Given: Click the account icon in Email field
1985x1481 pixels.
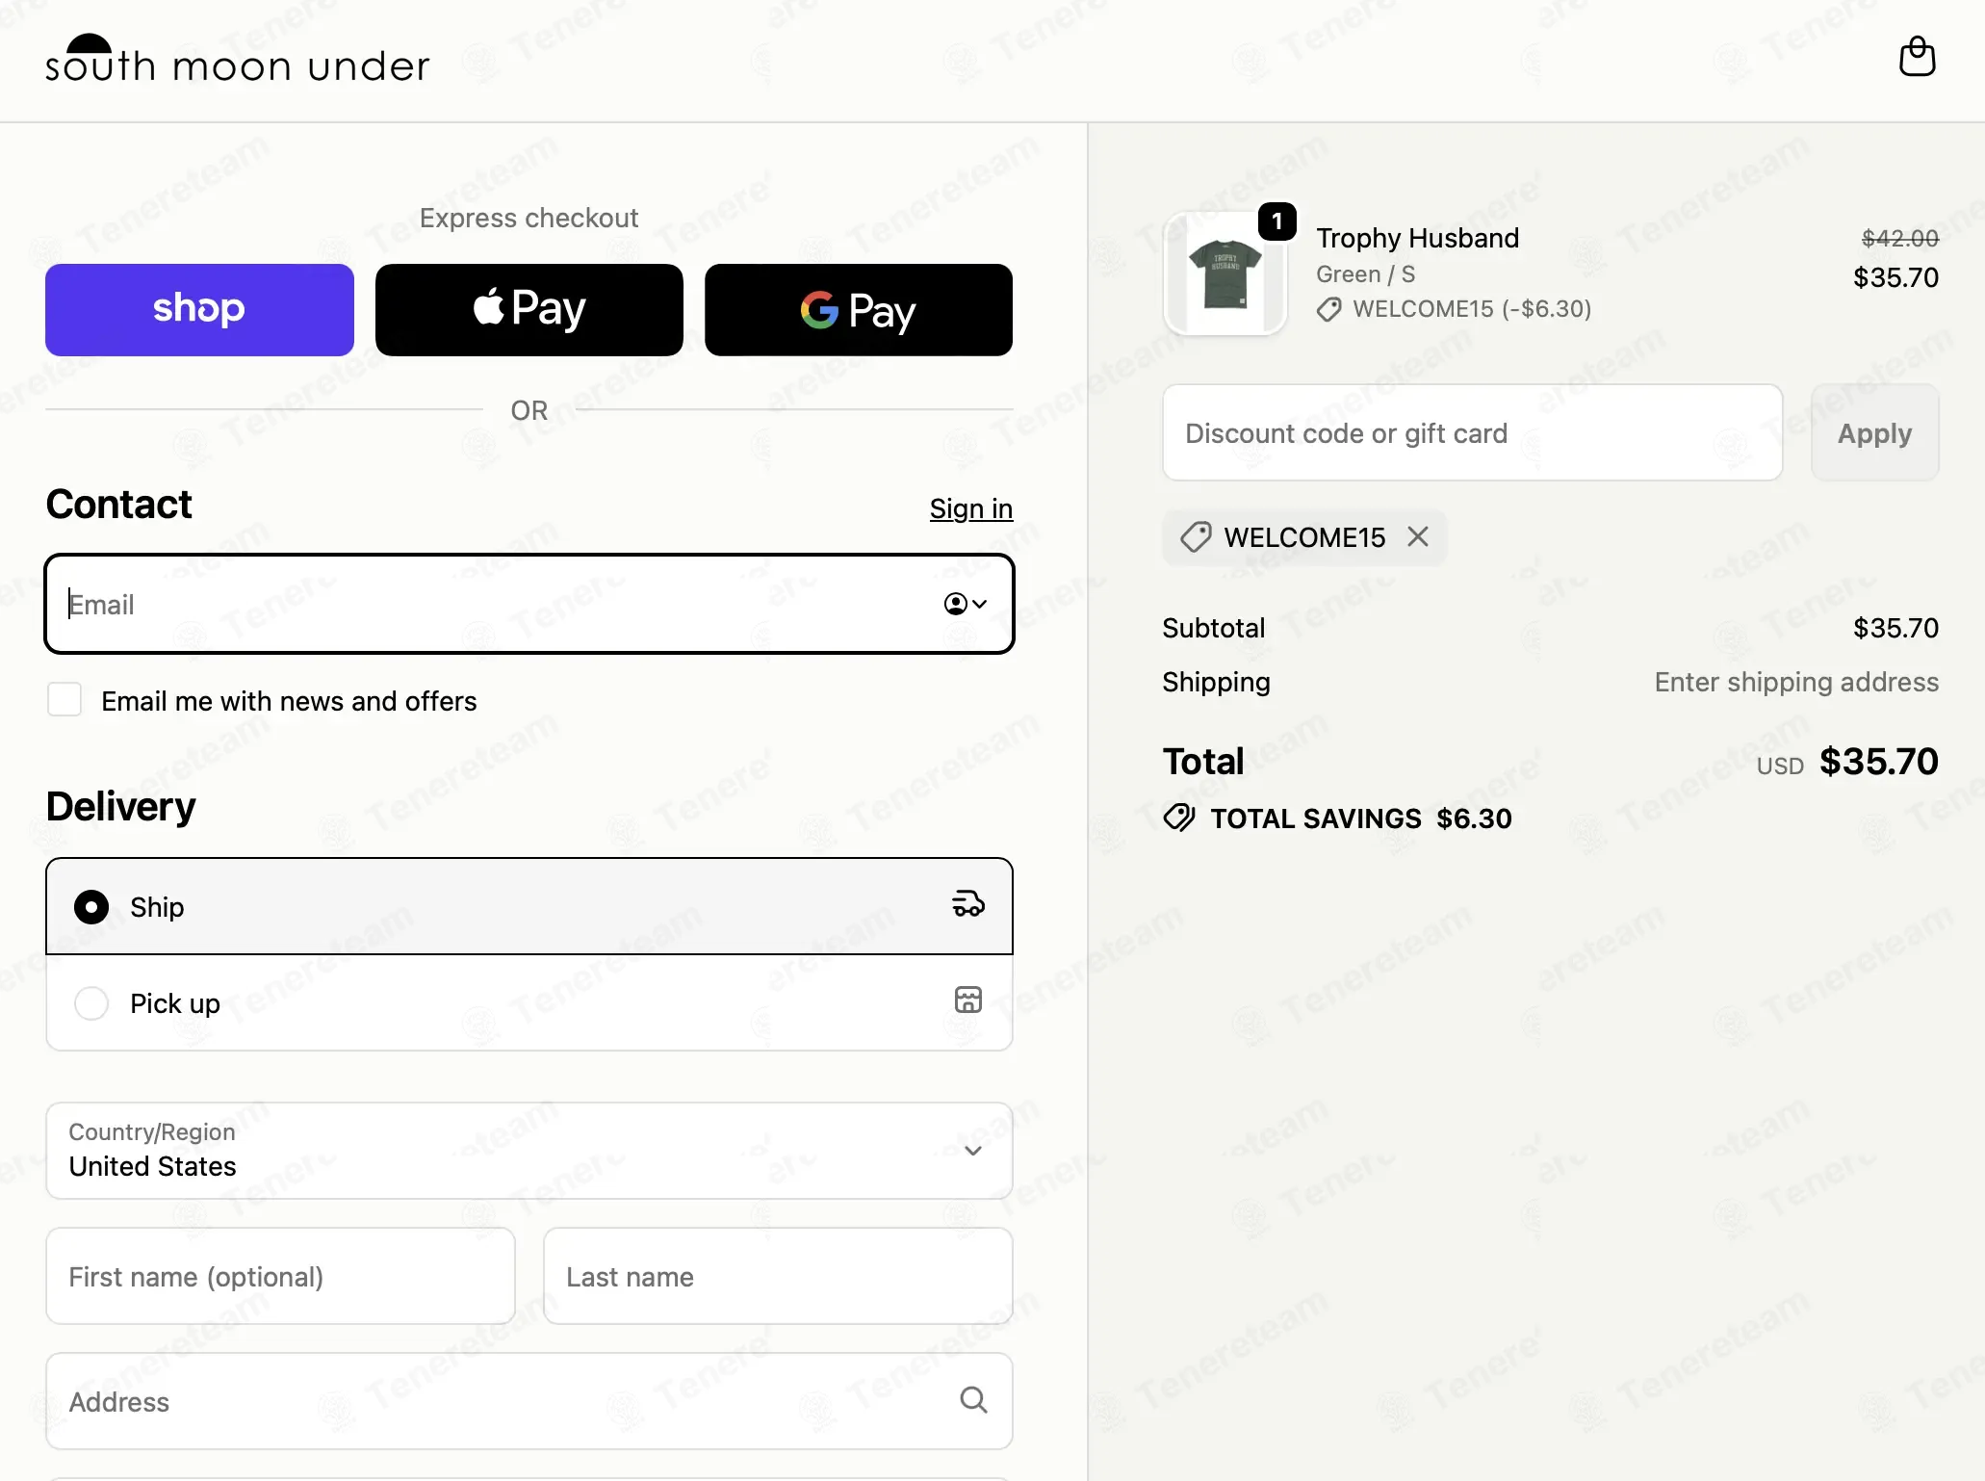Looking at the screenshot, I should [x=965, y=604].
